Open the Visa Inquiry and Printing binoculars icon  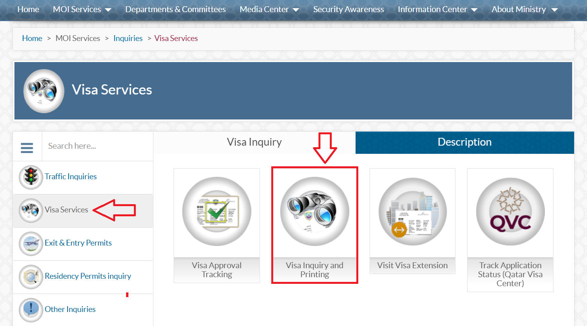click(x=315, y=211)
